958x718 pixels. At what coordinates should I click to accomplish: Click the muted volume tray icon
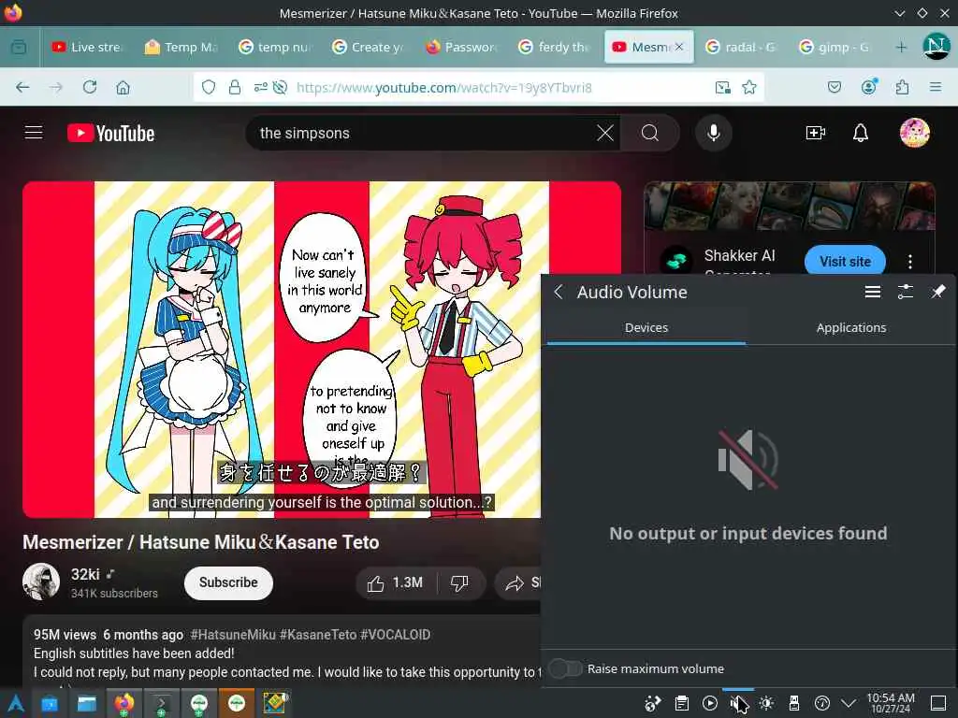coord(738,703)
